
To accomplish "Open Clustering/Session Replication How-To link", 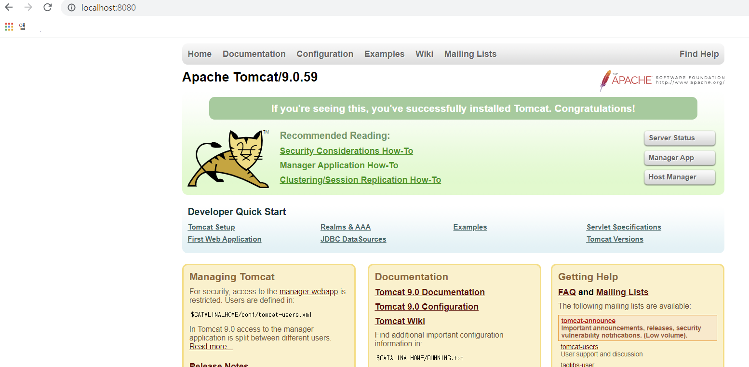I will click(x=360, y=180).
